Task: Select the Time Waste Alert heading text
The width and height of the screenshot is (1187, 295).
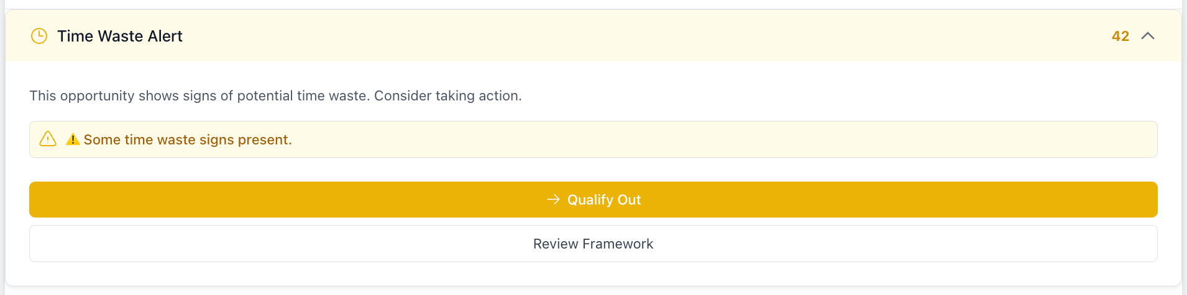Action: tap(120, 36)
